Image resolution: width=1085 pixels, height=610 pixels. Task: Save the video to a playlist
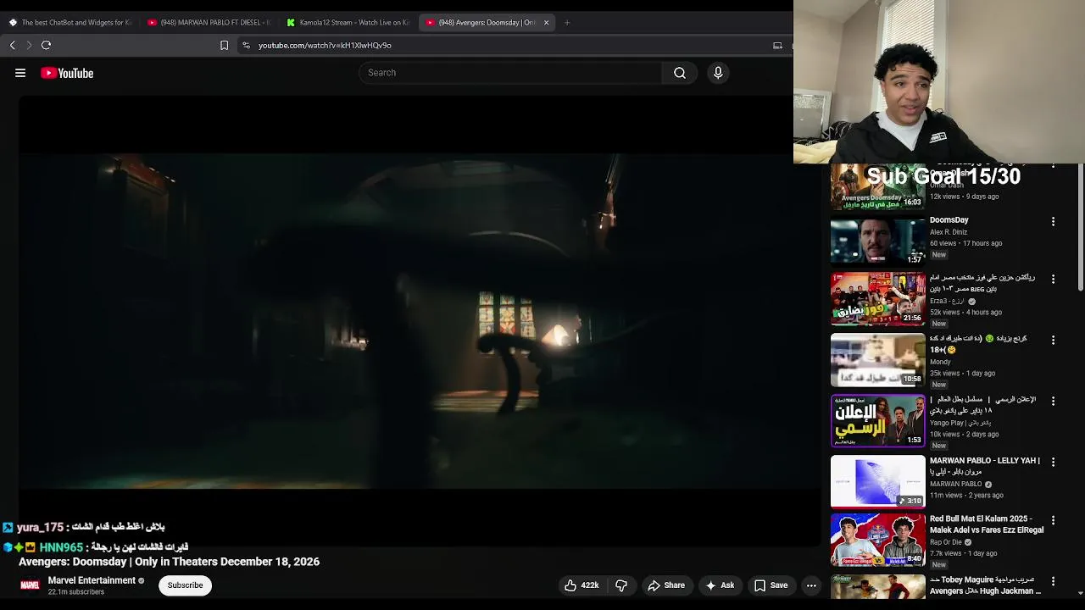click(771, 585)
